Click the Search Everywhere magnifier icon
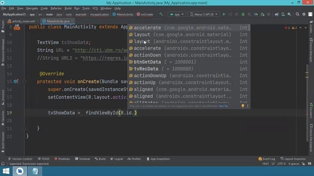Screen dimensions: 314x176 coord(297,14)
